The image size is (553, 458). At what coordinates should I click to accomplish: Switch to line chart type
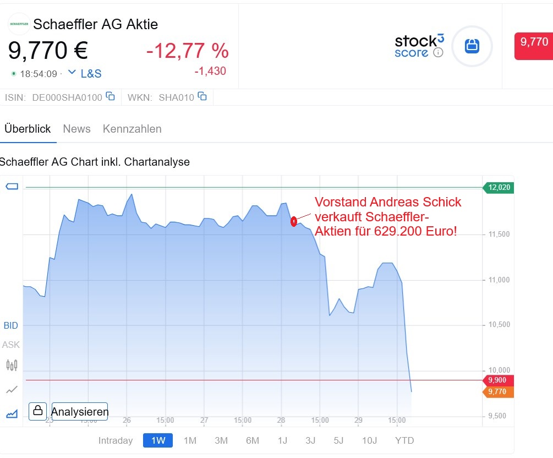[x=12, y=390]
